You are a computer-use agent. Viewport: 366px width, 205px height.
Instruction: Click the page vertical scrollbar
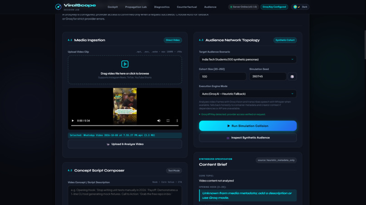(x=365, y=44)
